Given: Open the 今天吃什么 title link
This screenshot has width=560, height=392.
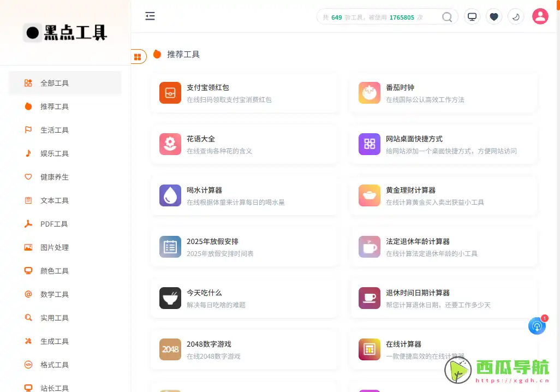Looking at the screenshot, I should click(204, 293).
